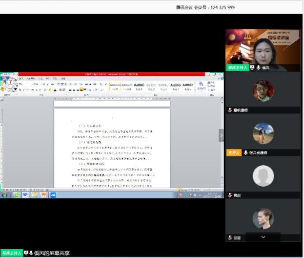Expand participant list with the down chevron
The image size is (304, 258).
(x=263, y=236)
